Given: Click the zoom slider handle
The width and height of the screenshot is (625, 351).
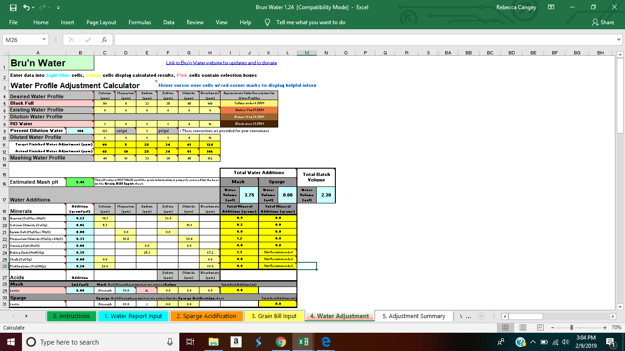Looking at the screenshot, I should click(571, 328).
